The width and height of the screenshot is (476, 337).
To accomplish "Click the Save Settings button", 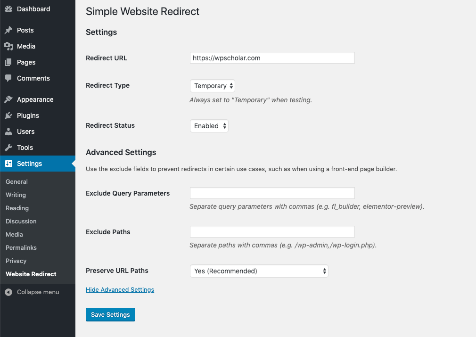I will pos(110,314).
